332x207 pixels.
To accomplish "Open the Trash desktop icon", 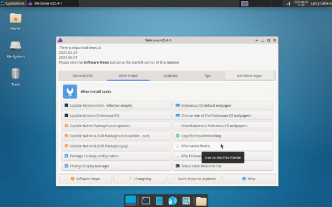I will coord(16,77).
